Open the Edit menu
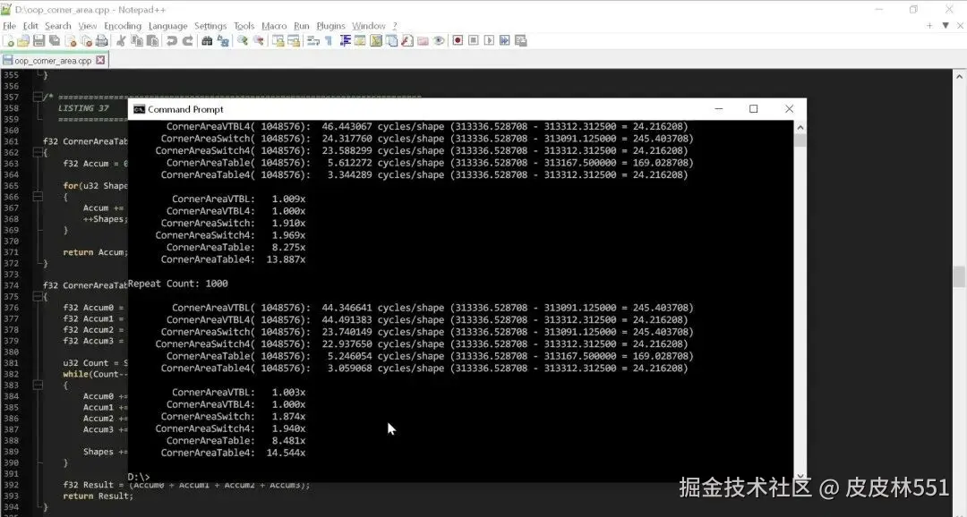The height and width of the screenshot is (517, 967). [x=30, y=26]
